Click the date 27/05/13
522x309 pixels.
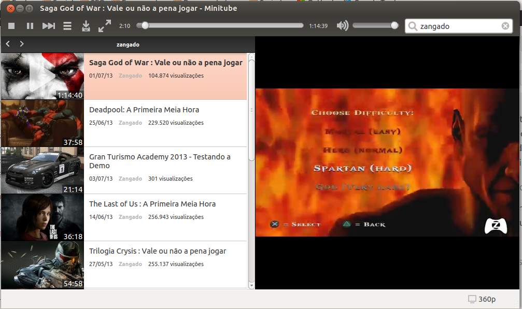101,264
